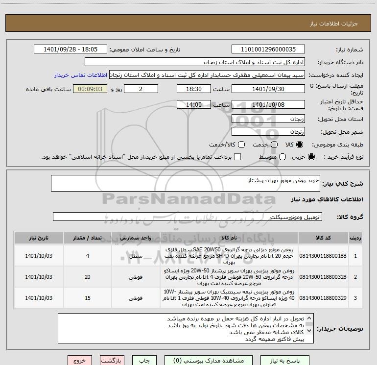Click the پاسخ به نیاز button

(x=285, y=361)
